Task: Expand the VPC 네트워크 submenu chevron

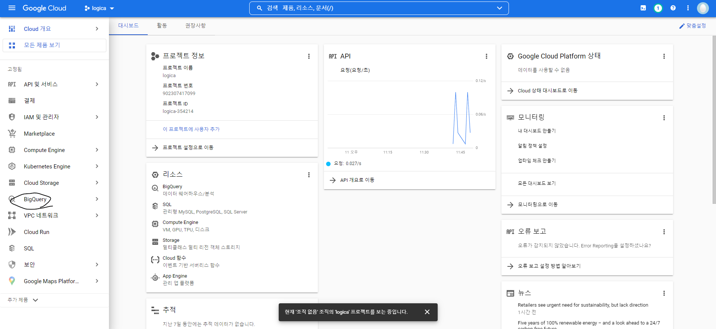Action: tap(97, 215)
